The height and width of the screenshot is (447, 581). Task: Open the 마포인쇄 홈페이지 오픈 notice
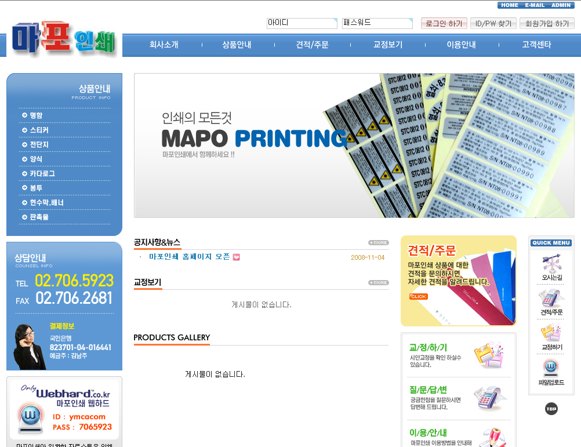point(190,257)
